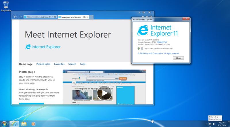This screenshot has width=230, height=127.
Task: Click the network tray icon
Action: click(210, 124)
